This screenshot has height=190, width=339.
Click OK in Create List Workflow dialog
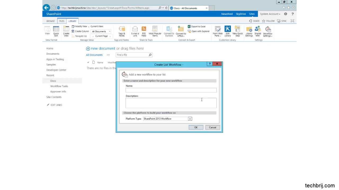pos(196,127)
